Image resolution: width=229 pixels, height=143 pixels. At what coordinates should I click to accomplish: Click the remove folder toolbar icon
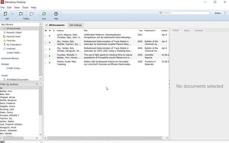(32, 14)
